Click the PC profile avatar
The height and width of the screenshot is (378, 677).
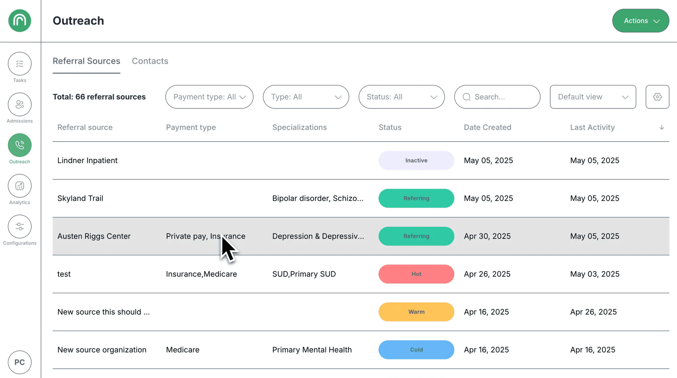(19, 362)
